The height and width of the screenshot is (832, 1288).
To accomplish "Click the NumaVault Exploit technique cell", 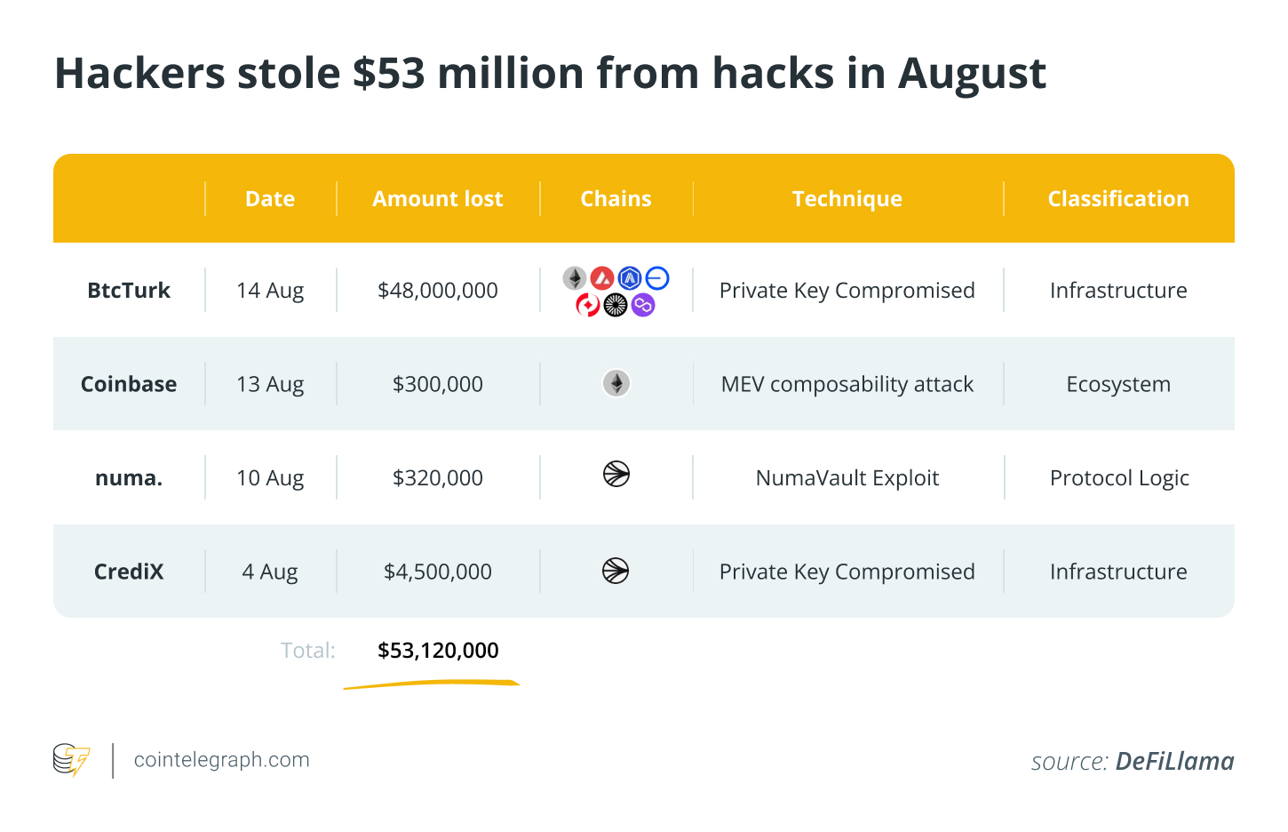I will [847, 478].
